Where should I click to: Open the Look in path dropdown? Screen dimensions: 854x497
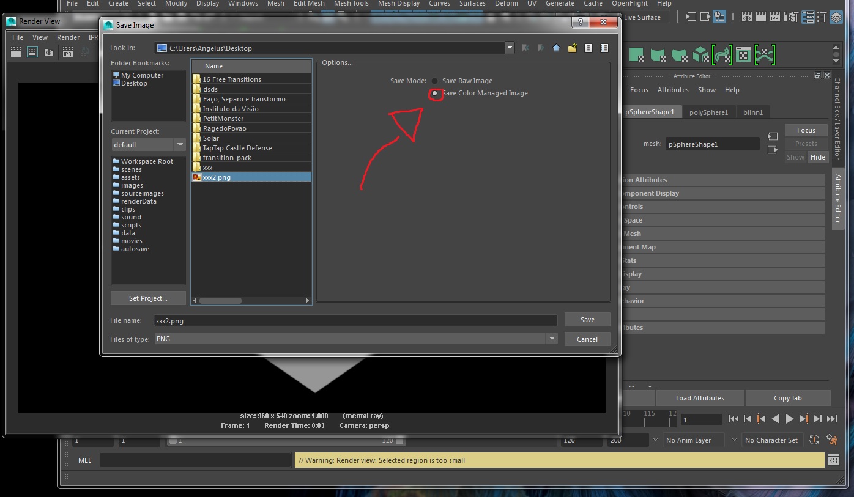510,48
